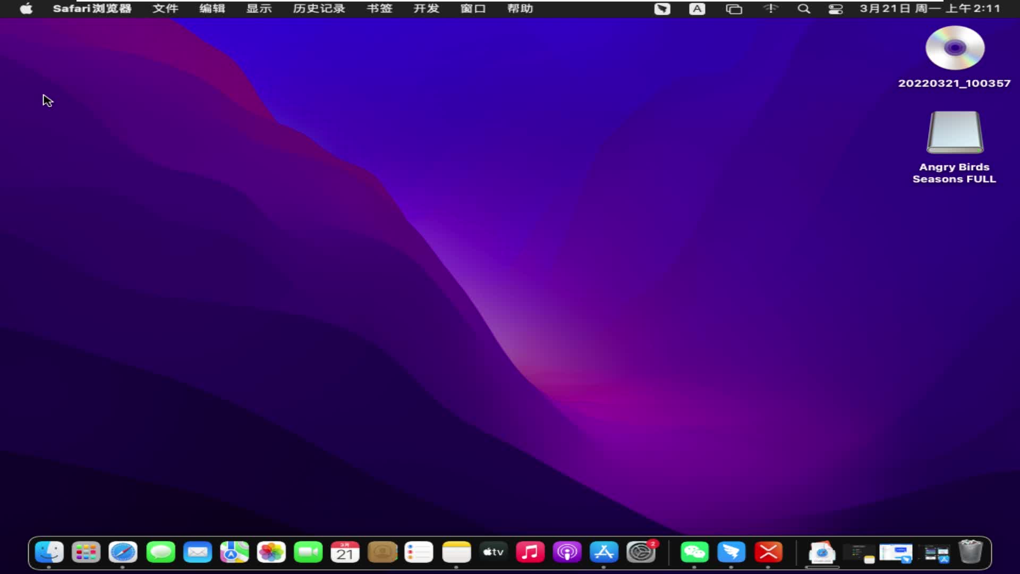The width and height of the screenshot is (1020, 574).
Task: Click the 书签 bookmarks menu
Action: [x=380, y=9]
